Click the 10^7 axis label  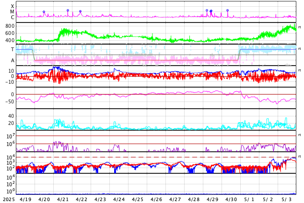coord(11,136)
